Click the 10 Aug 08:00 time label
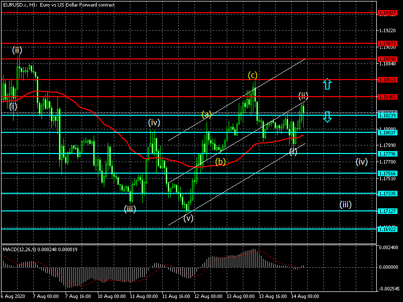The height and width of the screenshot is (302, 403). point(111,296)
